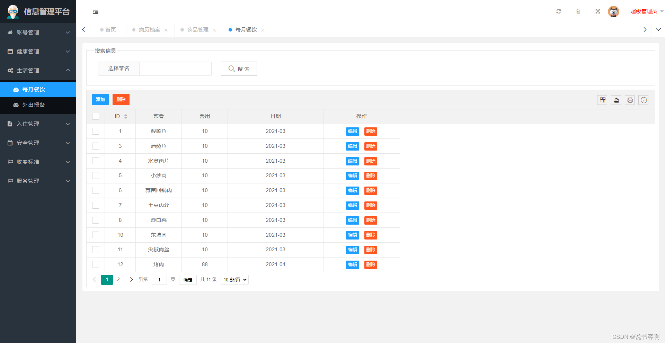Screen dimensions: 665x343
Task: Close the 药品管理 tab
Action: click(x=214, y=30)
